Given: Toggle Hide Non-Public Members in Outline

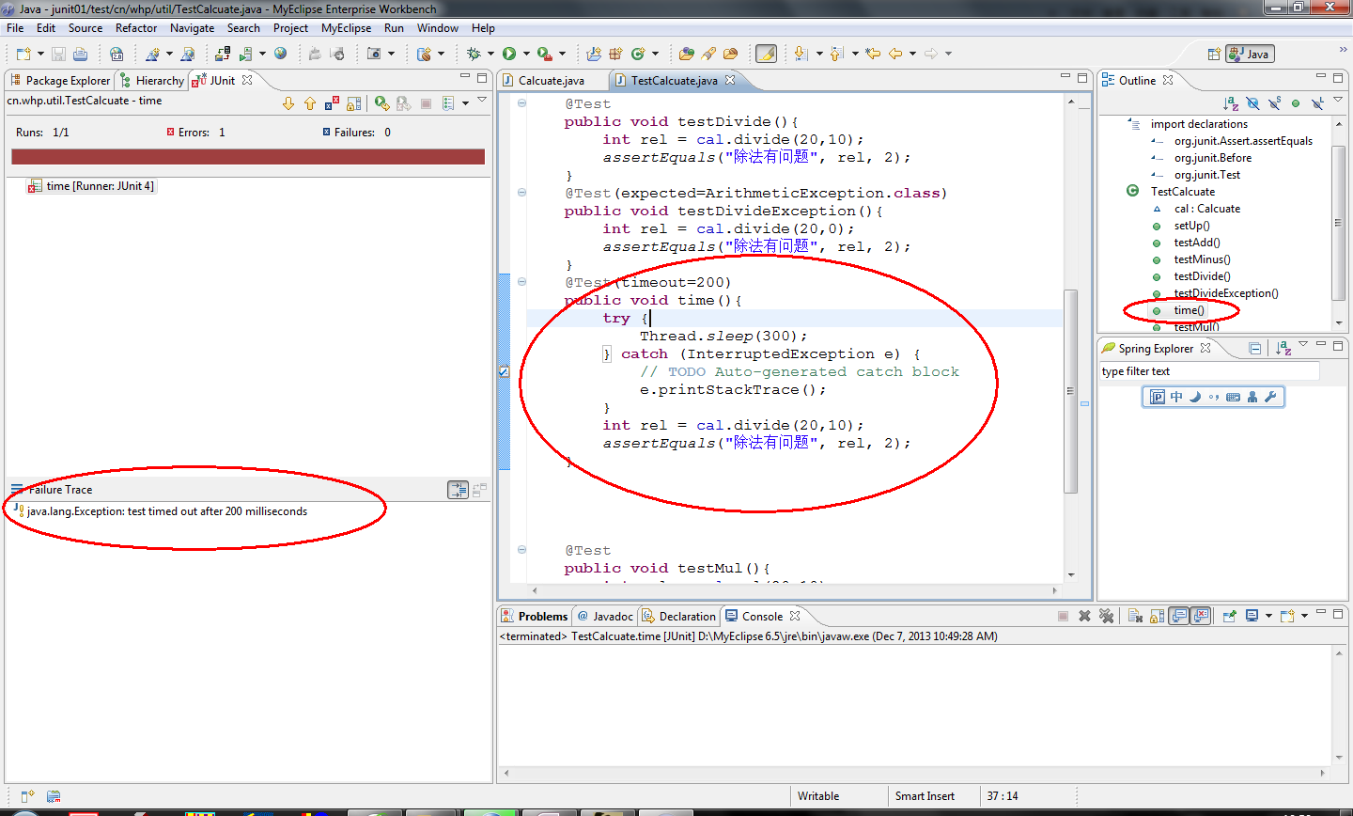Looking at the screenshot, I should click(x=1296, y=103).
